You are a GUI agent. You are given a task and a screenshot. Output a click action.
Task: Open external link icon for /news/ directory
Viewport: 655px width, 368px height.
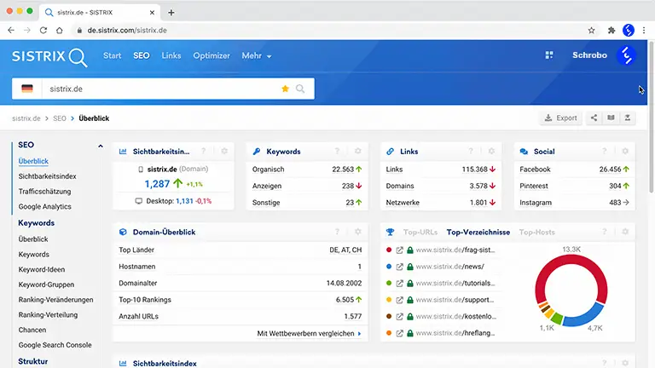coord(400,267)
